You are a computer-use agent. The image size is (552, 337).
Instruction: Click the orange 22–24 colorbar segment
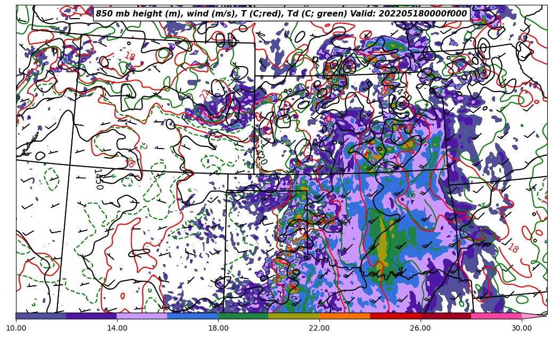point(344,316)
